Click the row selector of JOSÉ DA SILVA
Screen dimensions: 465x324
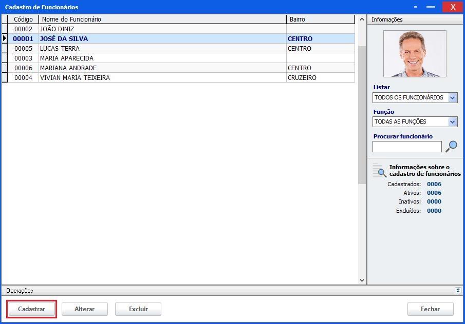[5, 38]
